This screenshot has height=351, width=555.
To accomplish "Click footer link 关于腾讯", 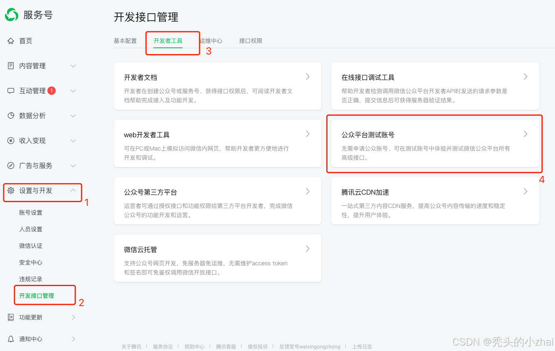I will pyautogui.click(x=131, y=346).
